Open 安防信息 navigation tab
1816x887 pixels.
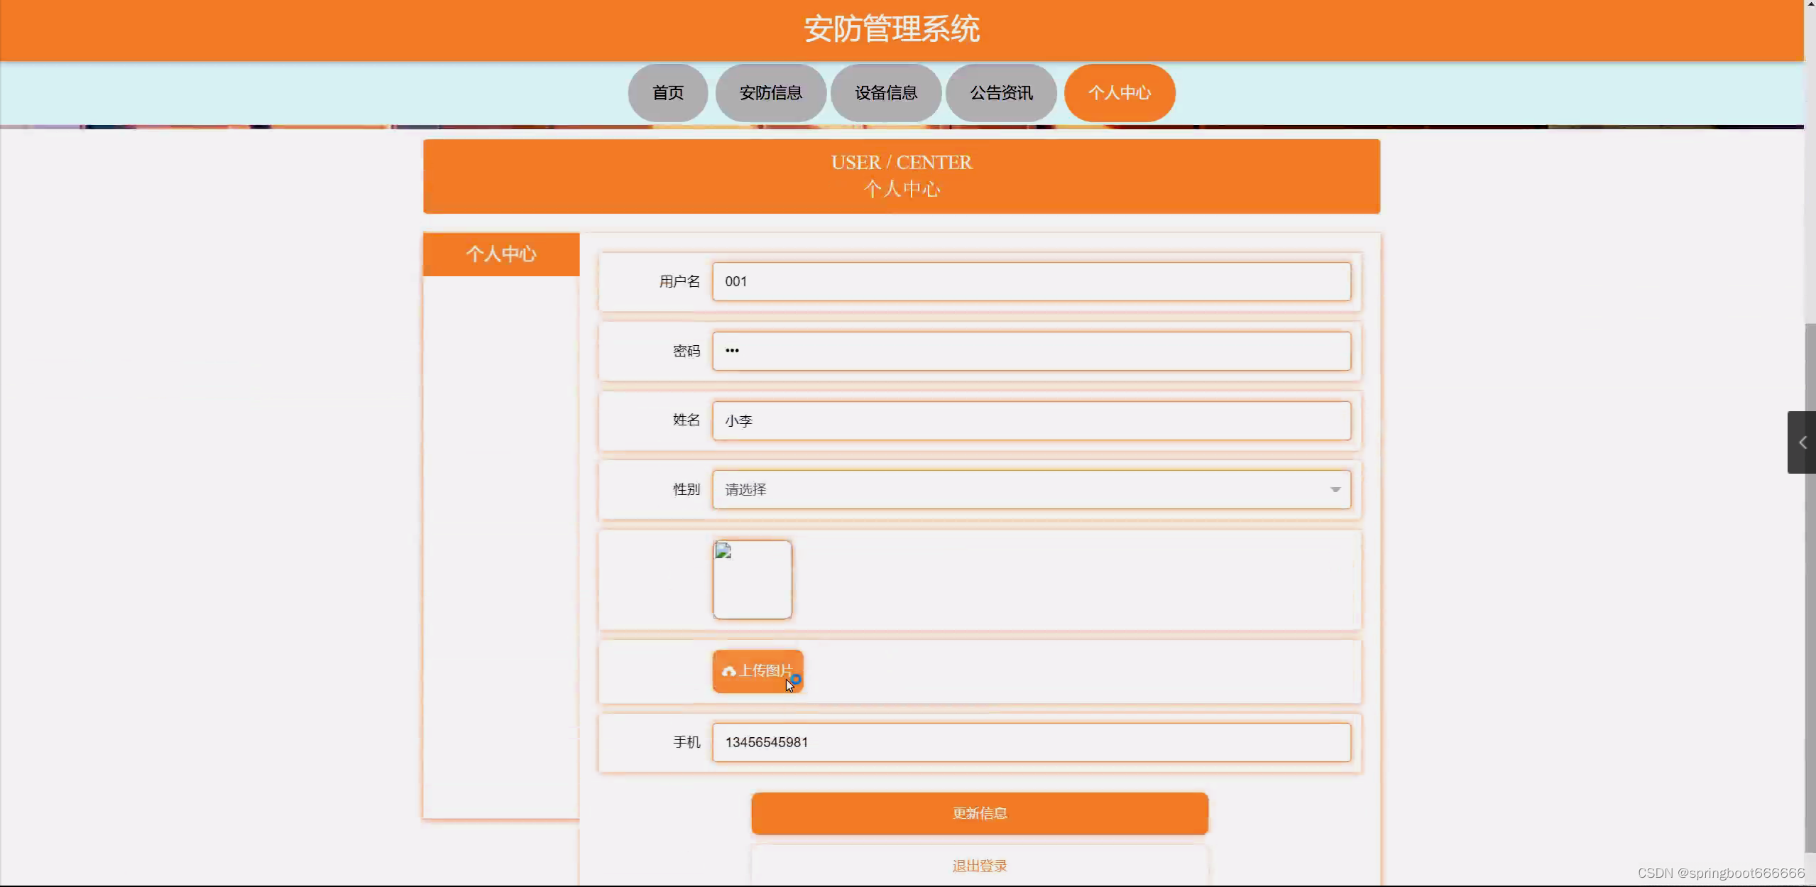click(x=770, y=93)
